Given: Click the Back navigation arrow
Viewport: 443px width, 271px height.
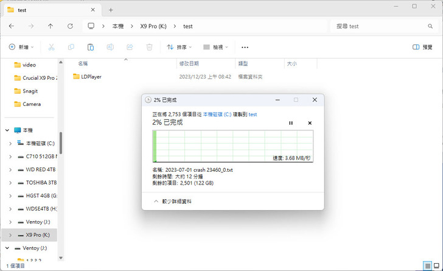Looking at the screenshot, I should [x=12, y=26].
